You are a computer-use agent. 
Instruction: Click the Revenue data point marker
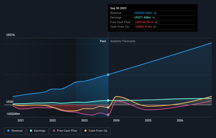108,75
